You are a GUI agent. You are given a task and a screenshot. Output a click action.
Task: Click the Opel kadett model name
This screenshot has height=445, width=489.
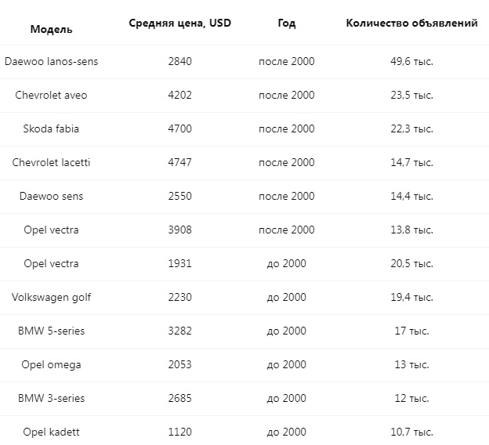click(51, 432)
